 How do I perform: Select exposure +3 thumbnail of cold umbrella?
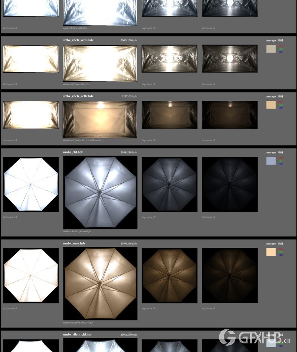coord(30,184)
